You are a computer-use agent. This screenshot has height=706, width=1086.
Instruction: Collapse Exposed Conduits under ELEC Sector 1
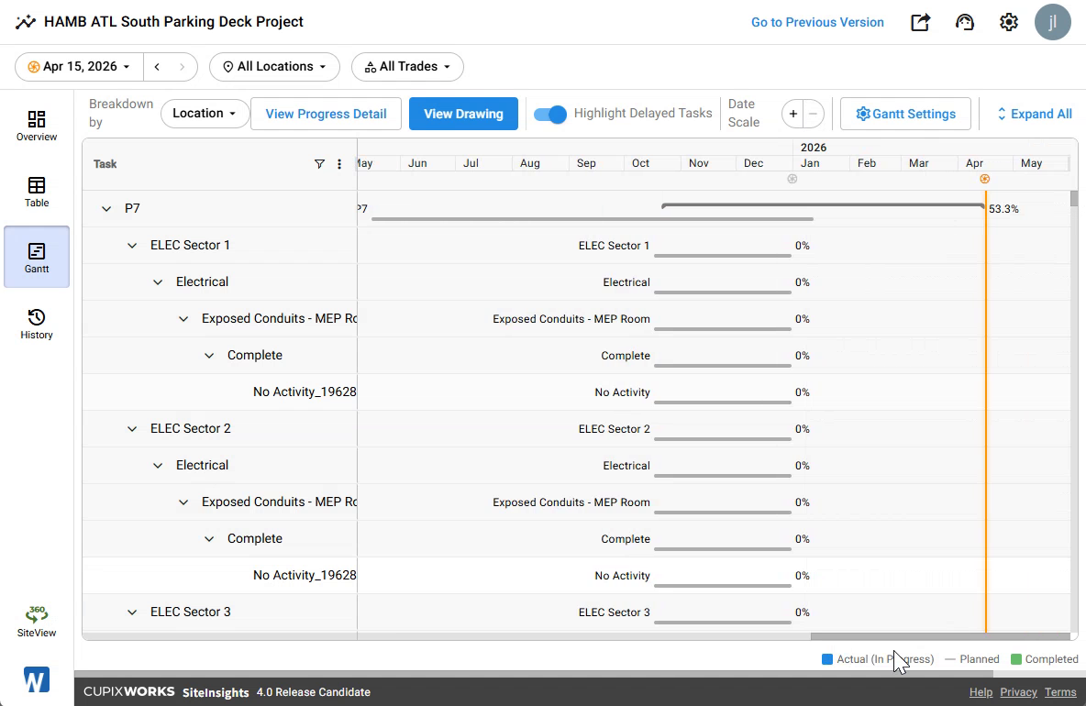(183, 318)
